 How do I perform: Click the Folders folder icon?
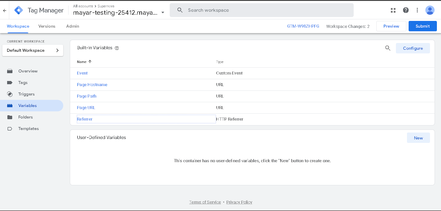10,117
